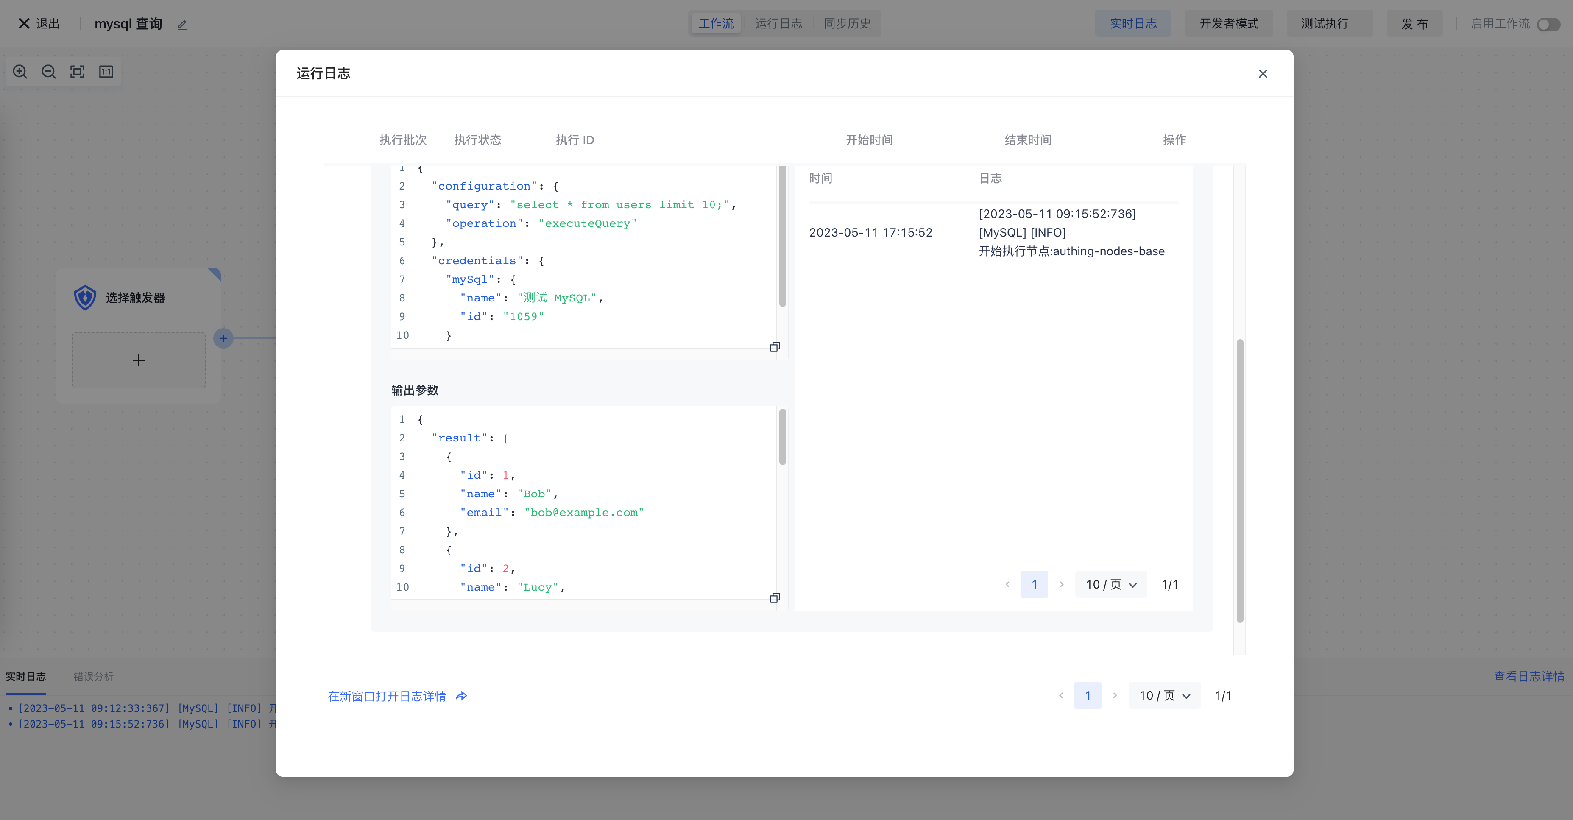Click the 测试执行 button
This screenshot has width=1573, height=820.
(x=1325, y=24)
